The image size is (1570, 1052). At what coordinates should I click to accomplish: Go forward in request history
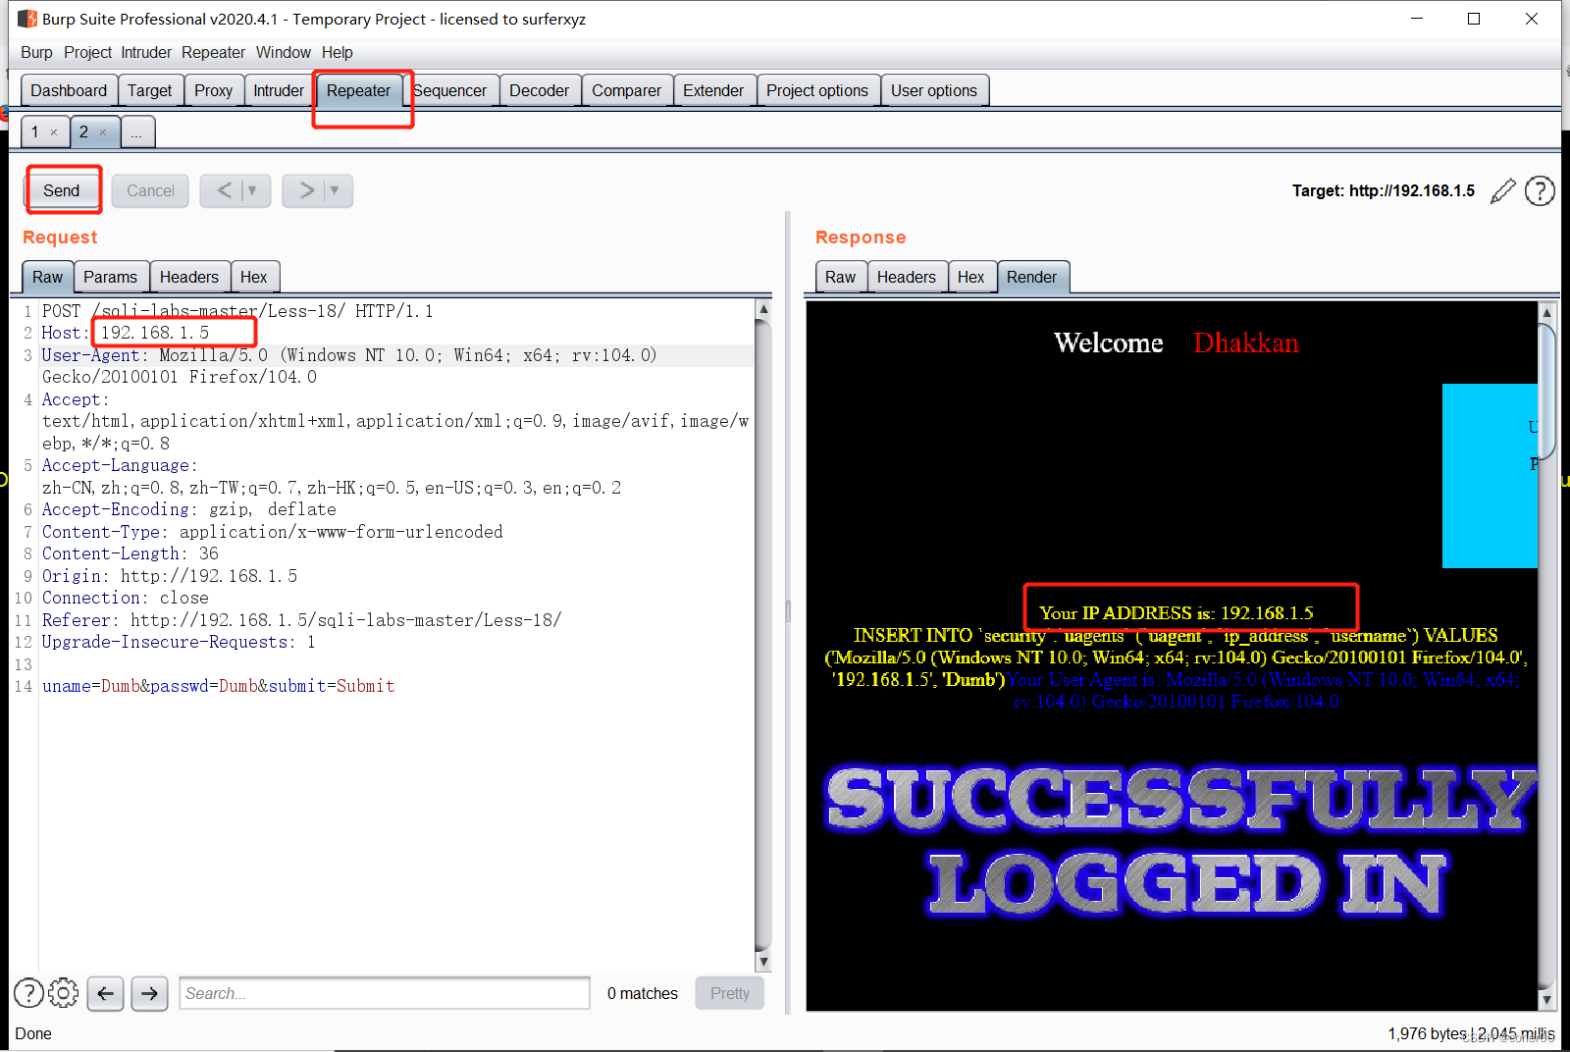[307, 190]
